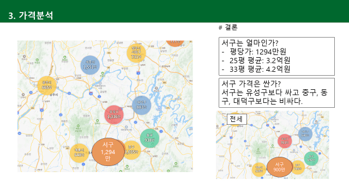
Task: Click the yellow 계룡시 648만 bubble on main map
Action: pyautogui.click(x=79, y=153)
